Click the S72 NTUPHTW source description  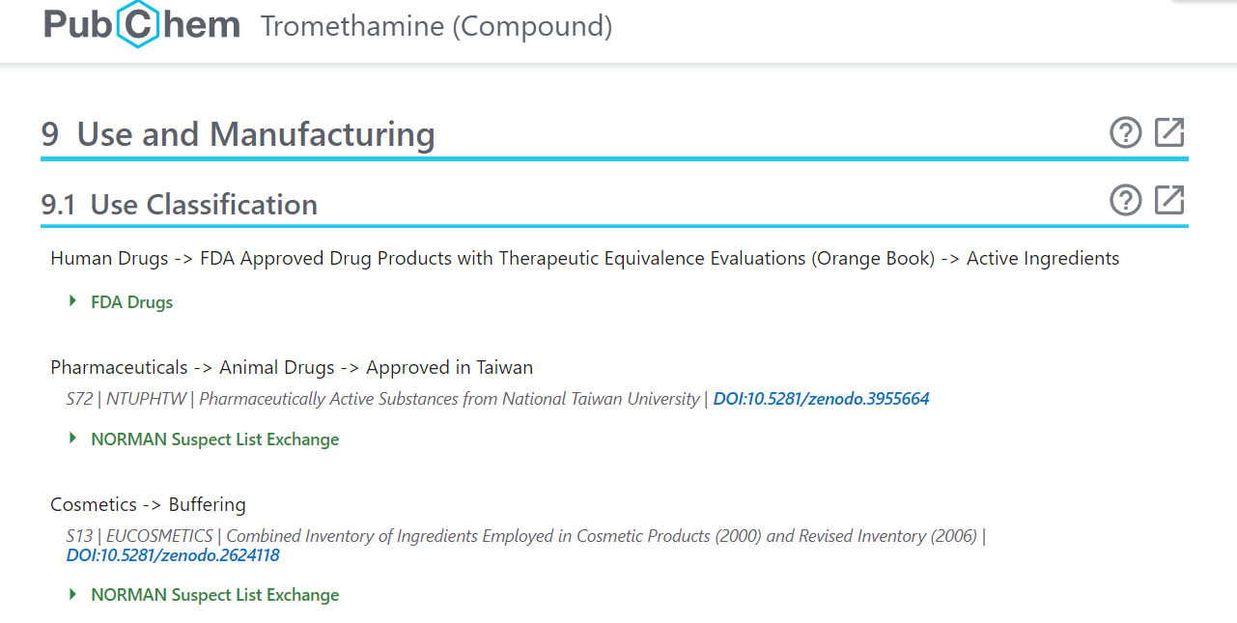tap(382, 399)
